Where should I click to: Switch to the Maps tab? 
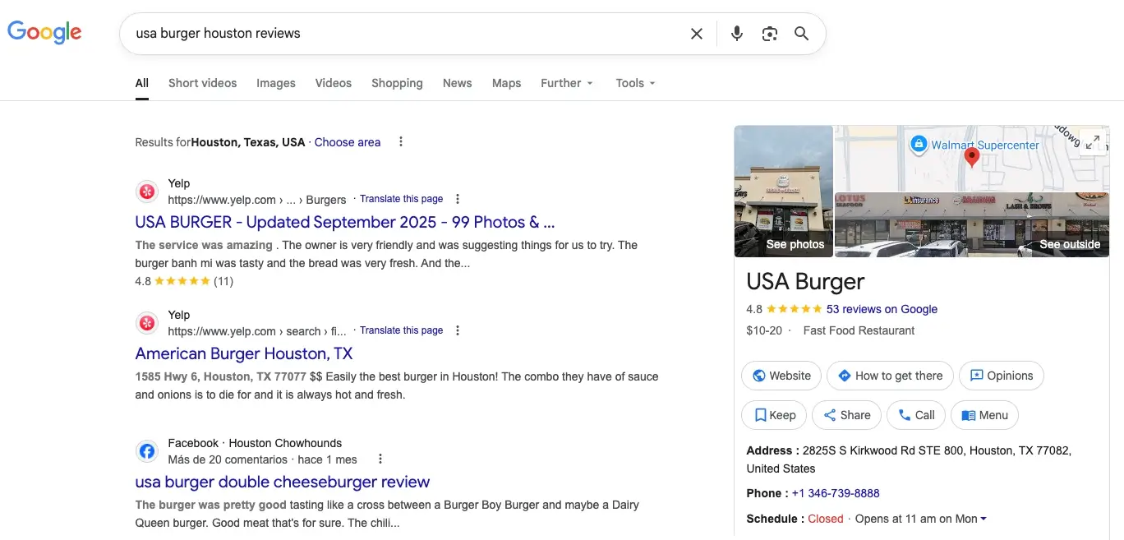[506, 83]
